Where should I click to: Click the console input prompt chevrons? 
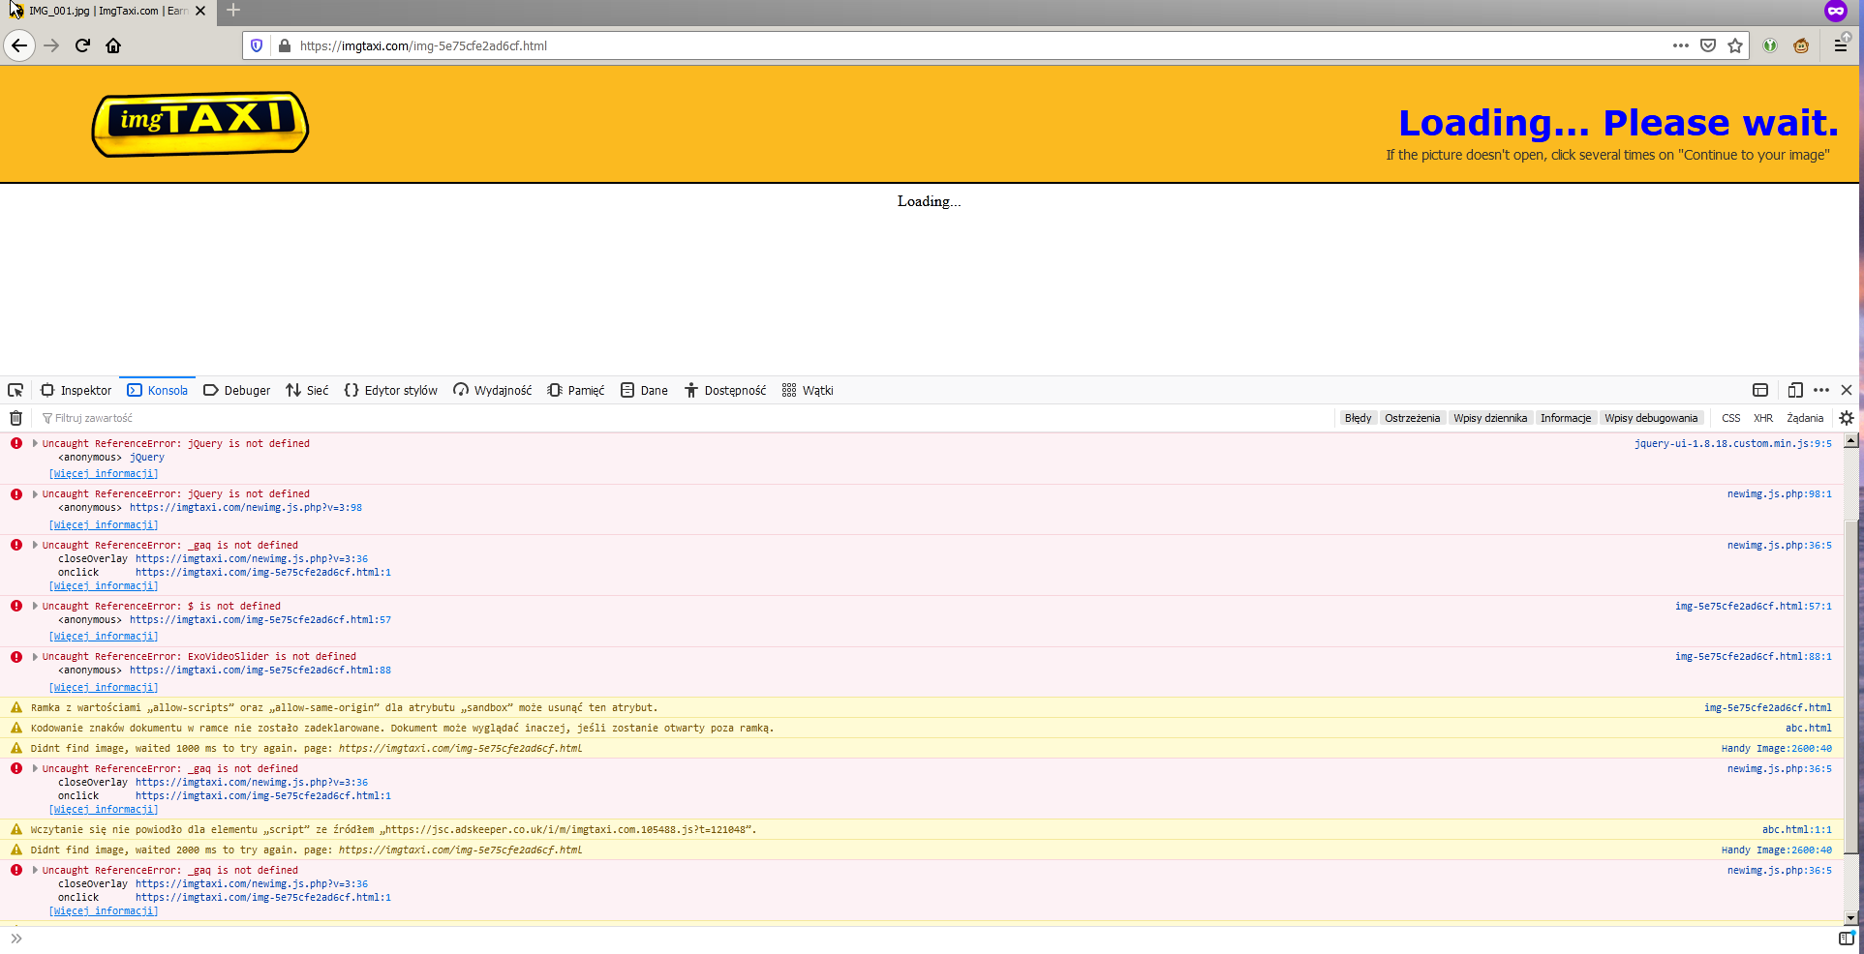[x=15, y=938]
